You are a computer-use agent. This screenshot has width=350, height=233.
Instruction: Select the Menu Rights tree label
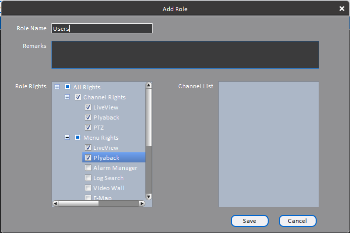[101, 138]
